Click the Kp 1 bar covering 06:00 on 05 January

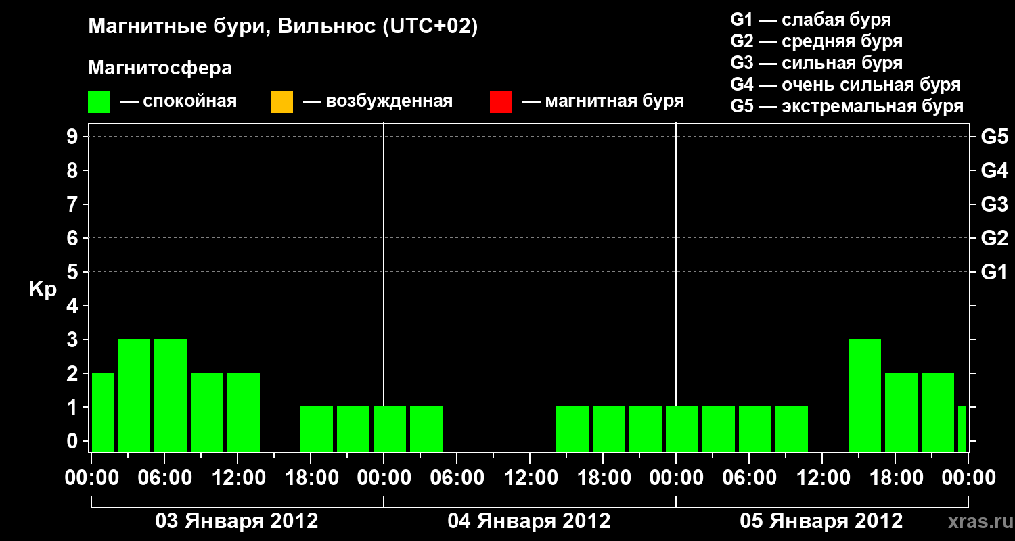(x=755, y=429)
